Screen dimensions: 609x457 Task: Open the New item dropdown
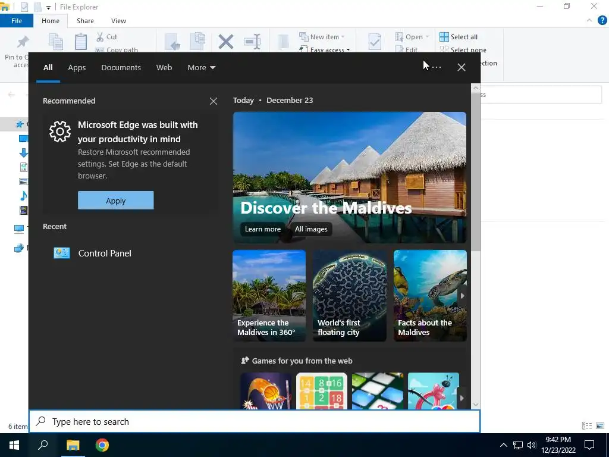coord(322,37)
